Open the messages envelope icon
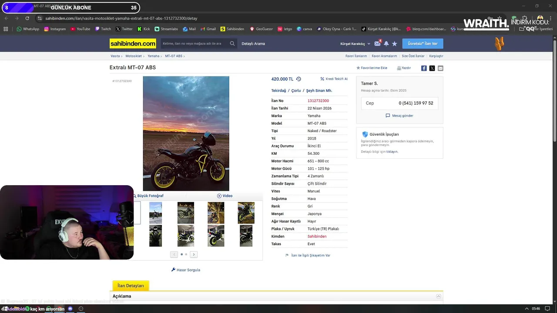Viewport: 557px width, 313px height. [377, 43]
